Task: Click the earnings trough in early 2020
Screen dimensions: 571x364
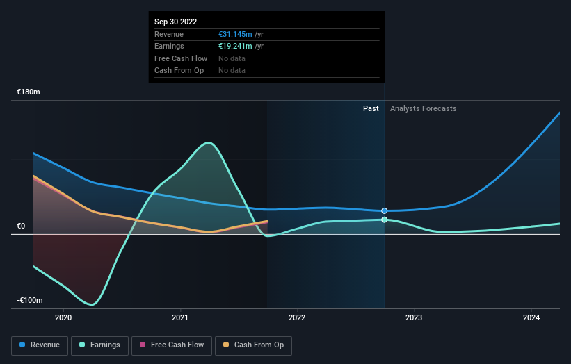Action: coord(92,304)
